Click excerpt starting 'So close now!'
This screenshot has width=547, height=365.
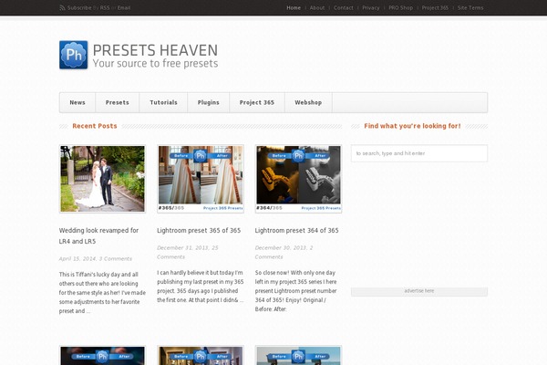[296, 291]
